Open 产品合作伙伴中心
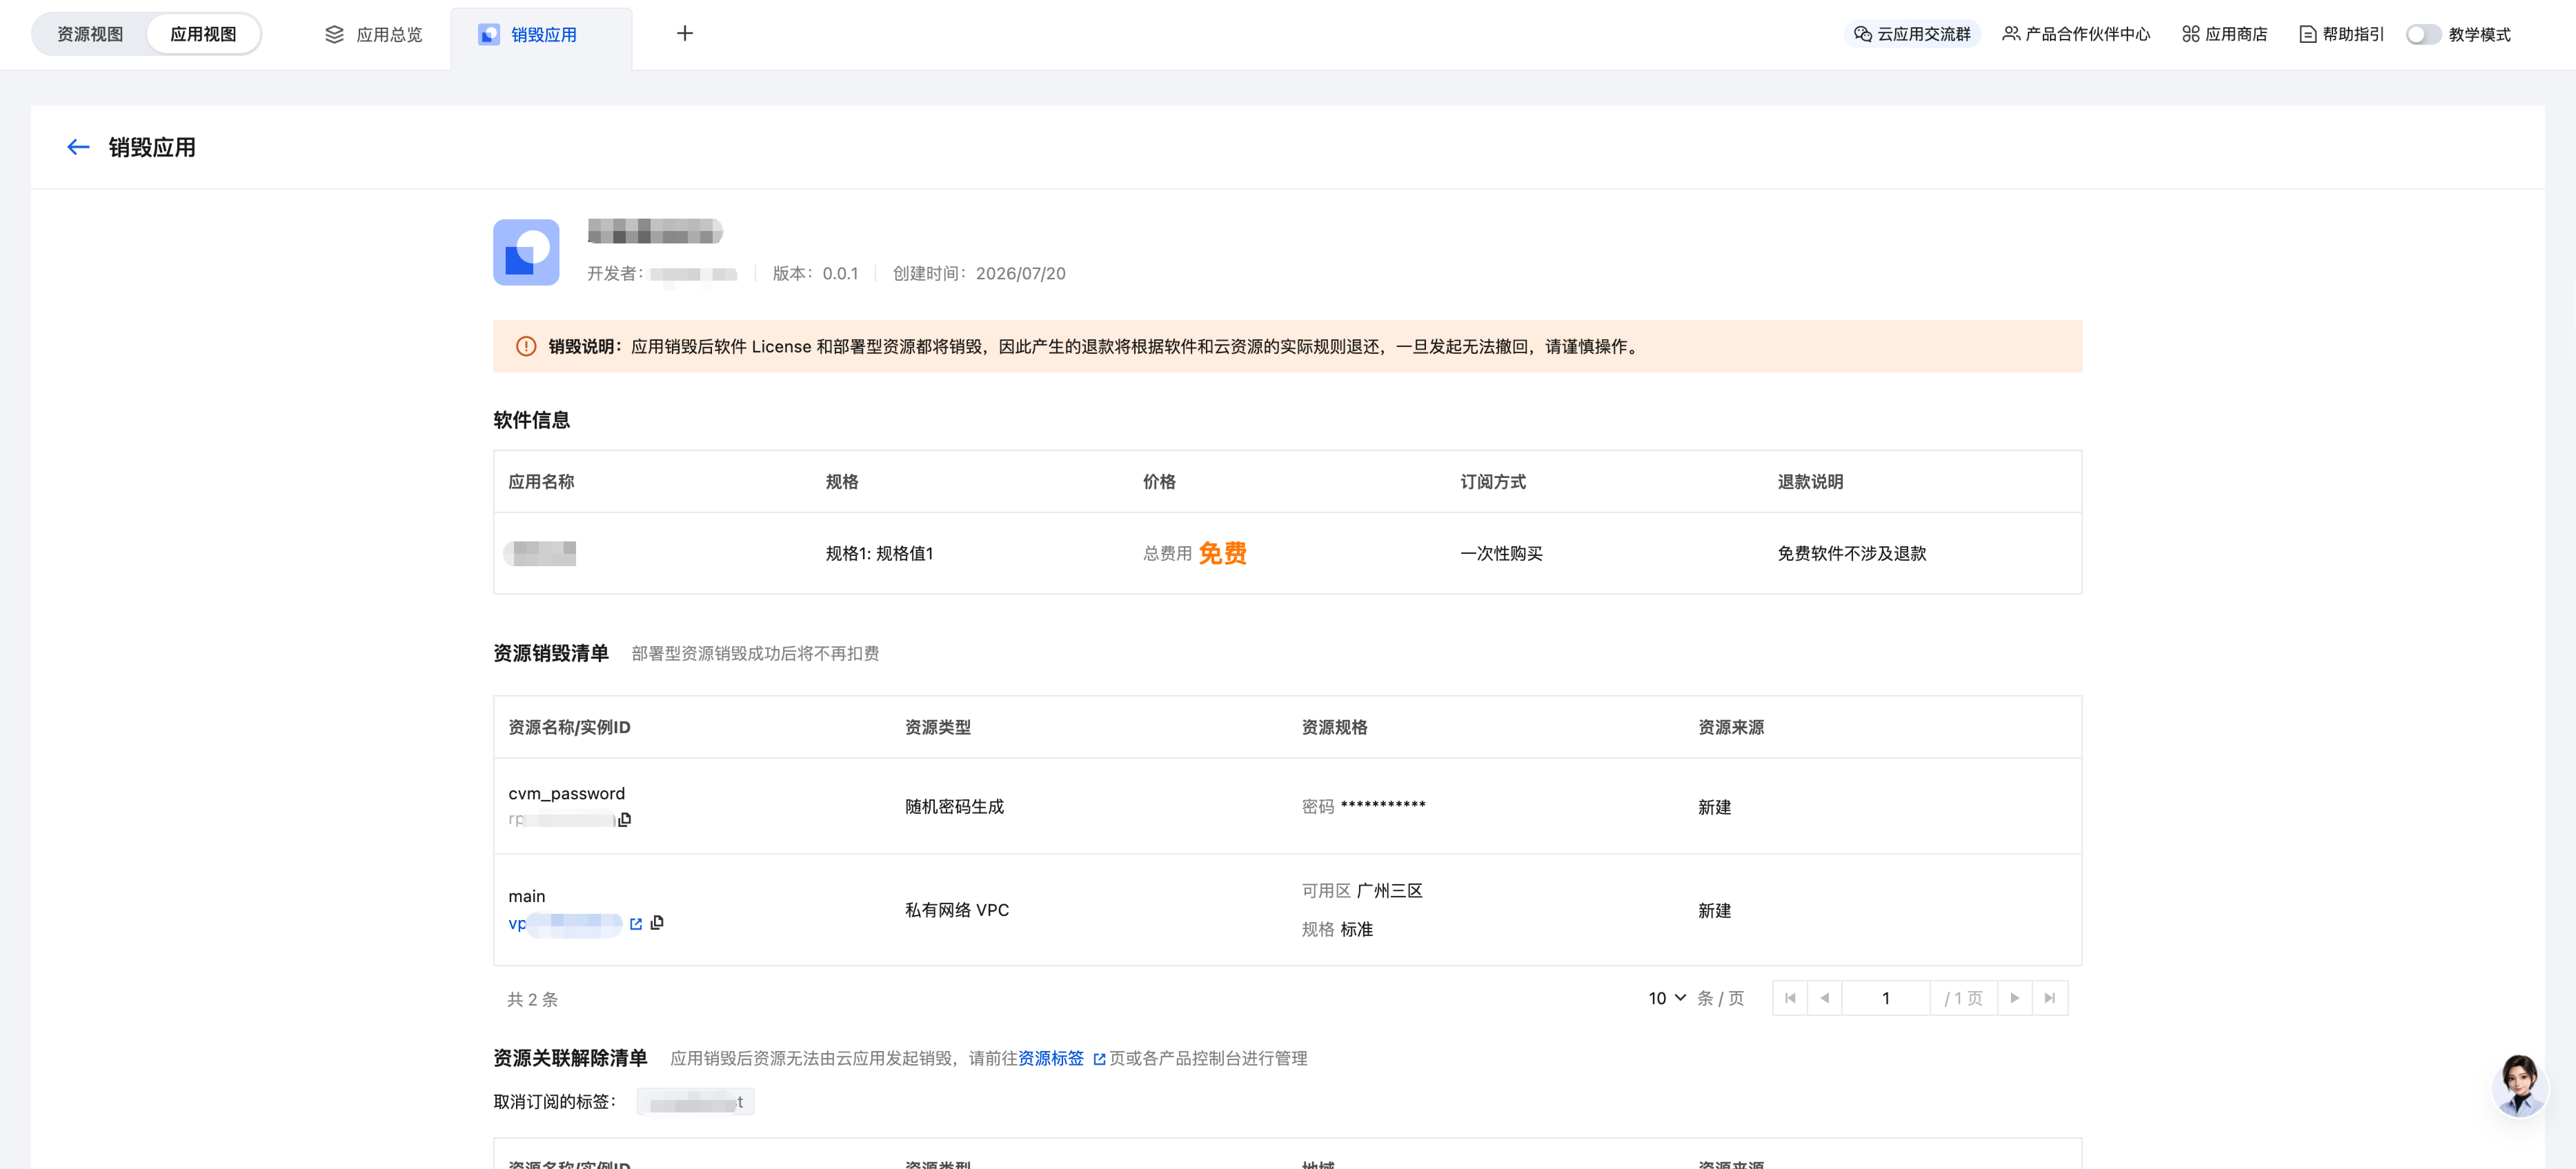 2076,34
